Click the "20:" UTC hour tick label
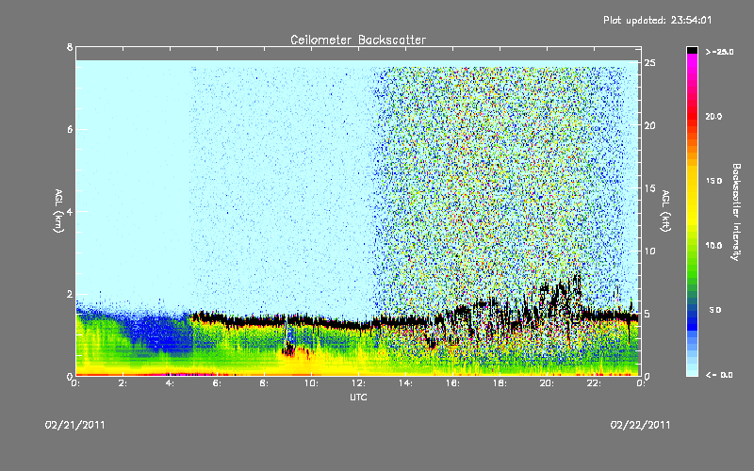This screenshot has width=754, height=471. pyautogui.click(x=547, y=383)
